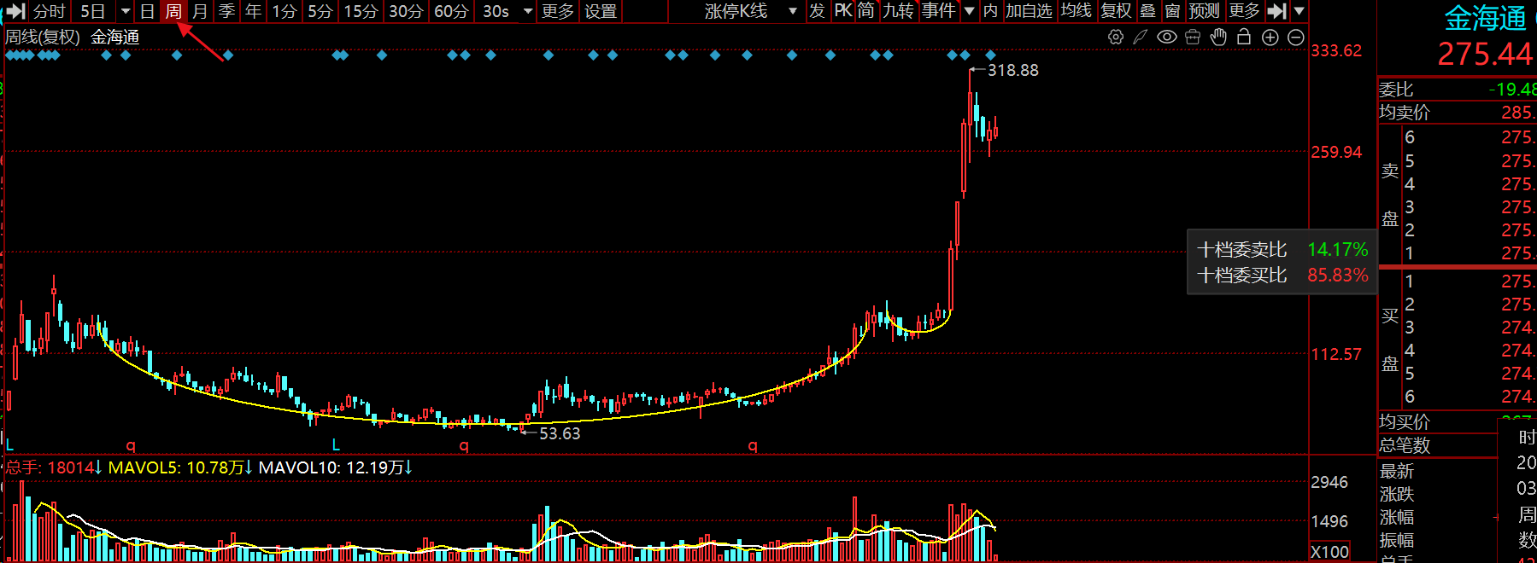Click the 318.88 high price marker
This screenshot has width=1537, height=563.
pyautogui.click(x=1012, y=70)
